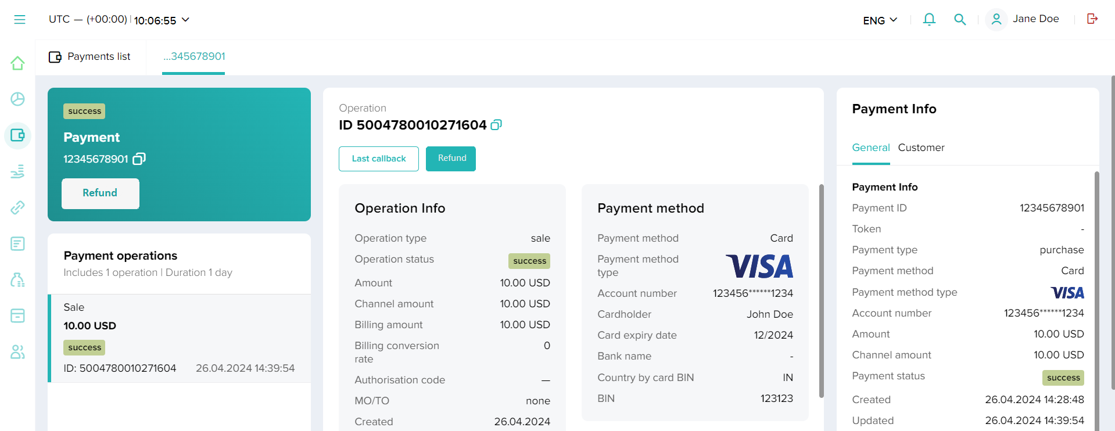This screenshot has width=1115, height=431.
Task: Switch to the Customer tab
Action: 921,148
